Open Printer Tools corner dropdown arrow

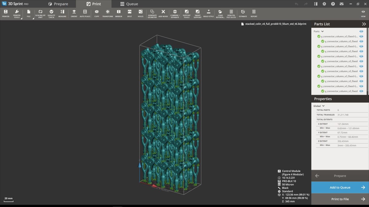coord(21,18)
